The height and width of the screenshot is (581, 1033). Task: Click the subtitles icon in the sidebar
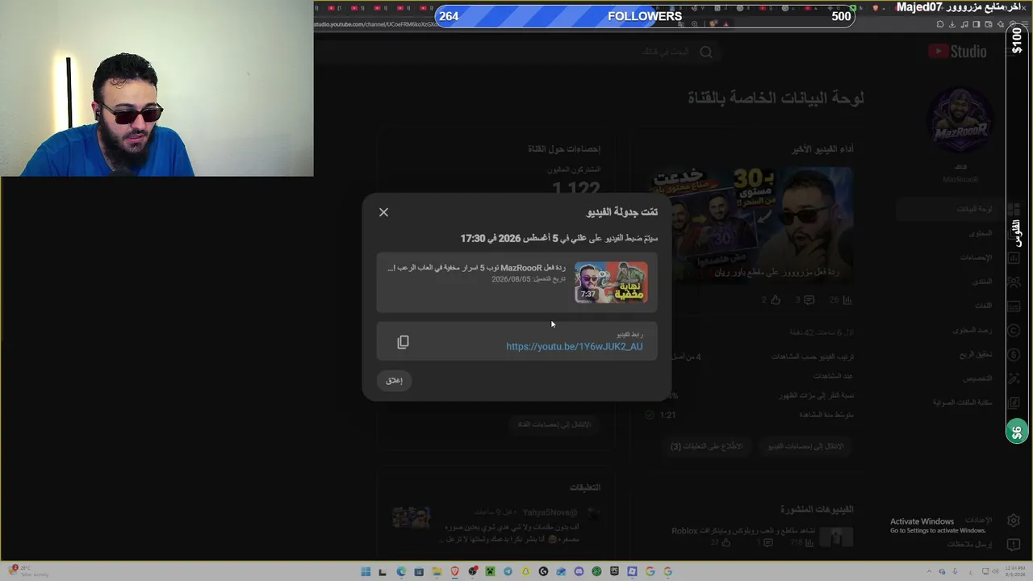(1014, 306)
